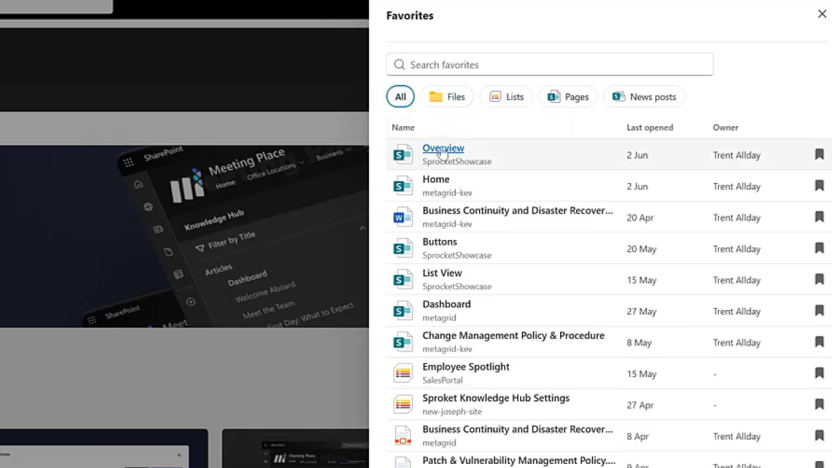Screen dimensions: 832x468
Task: Click Meet the Team in background list
Action: pos(268,310)
